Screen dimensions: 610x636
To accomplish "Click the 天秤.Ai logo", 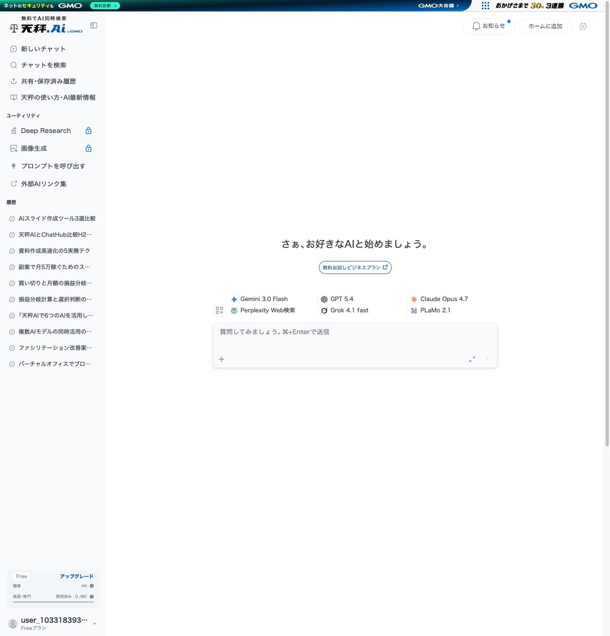I will coord(46,25).
